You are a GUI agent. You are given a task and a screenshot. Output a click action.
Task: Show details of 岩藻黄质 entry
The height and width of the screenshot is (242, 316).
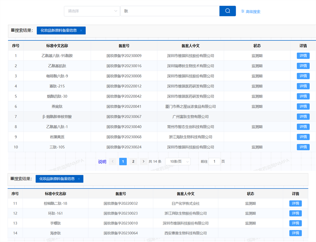point(303,137)
